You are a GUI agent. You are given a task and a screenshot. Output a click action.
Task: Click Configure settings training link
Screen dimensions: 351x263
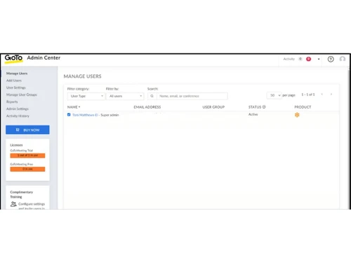point(32,206)
